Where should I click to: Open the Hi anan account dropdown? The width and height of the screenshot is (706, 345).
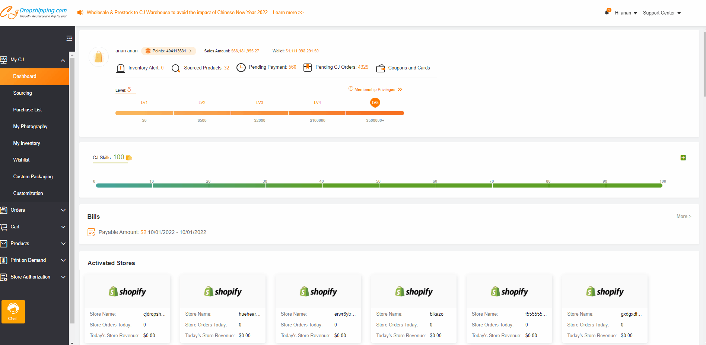coord(626,13)
